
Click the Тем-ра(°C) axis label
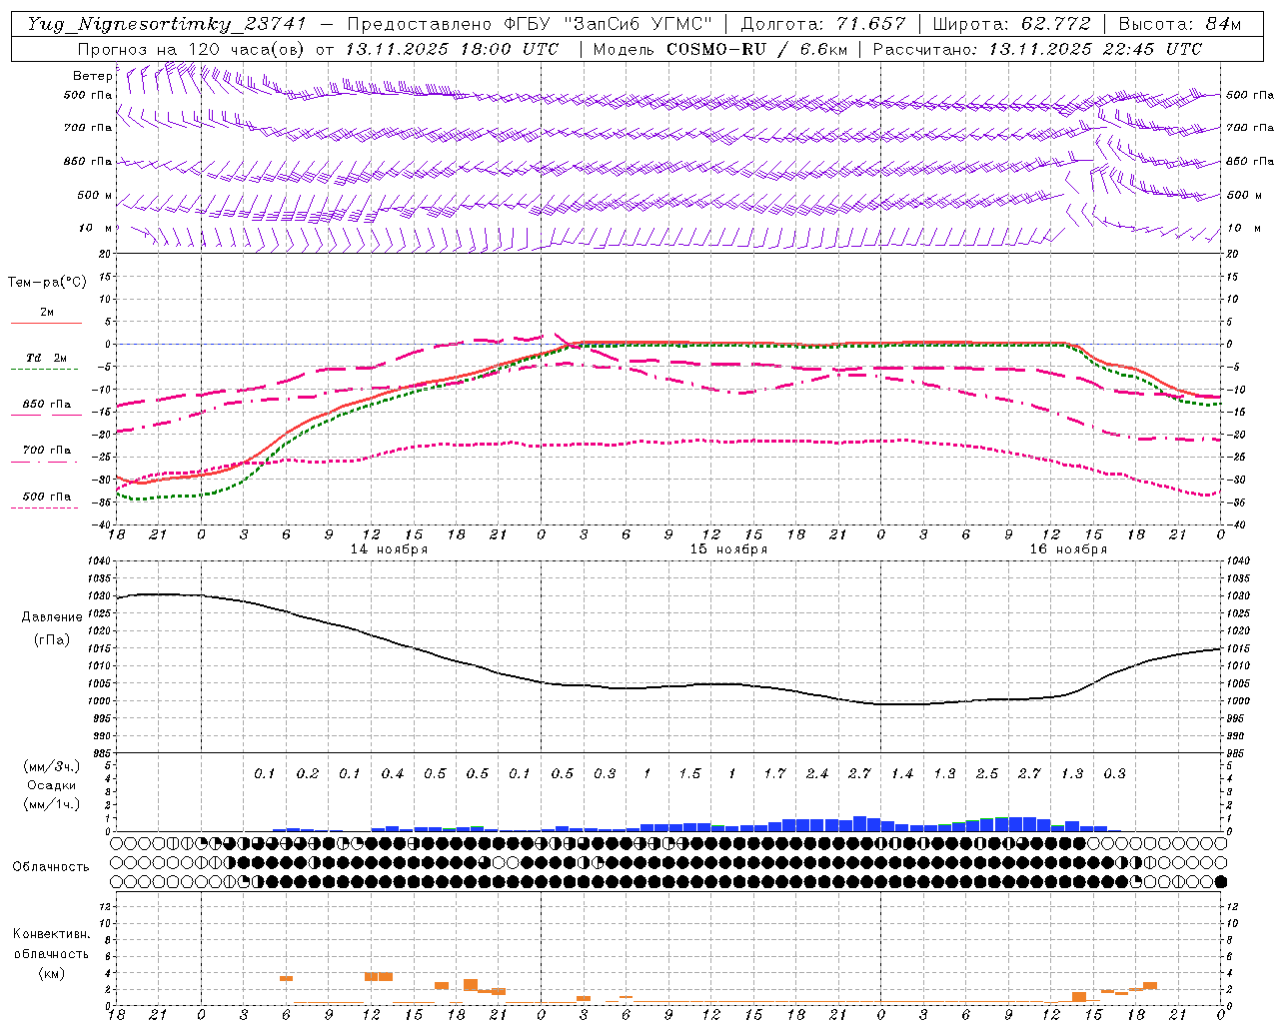tap(47, 283)
